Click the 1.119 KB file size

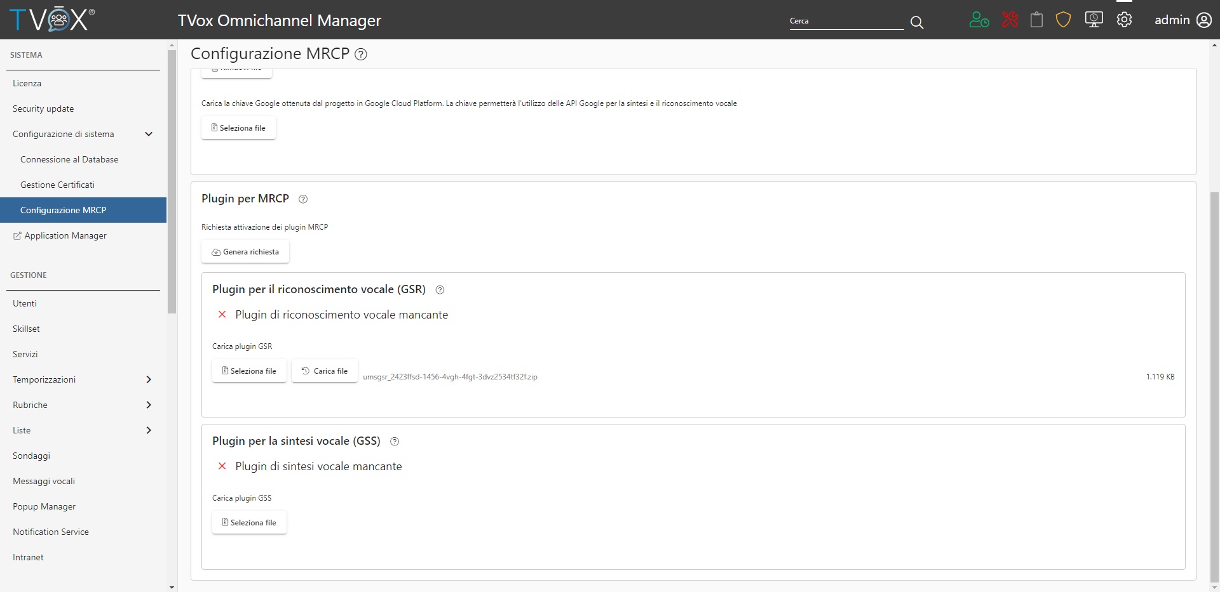1160,377
